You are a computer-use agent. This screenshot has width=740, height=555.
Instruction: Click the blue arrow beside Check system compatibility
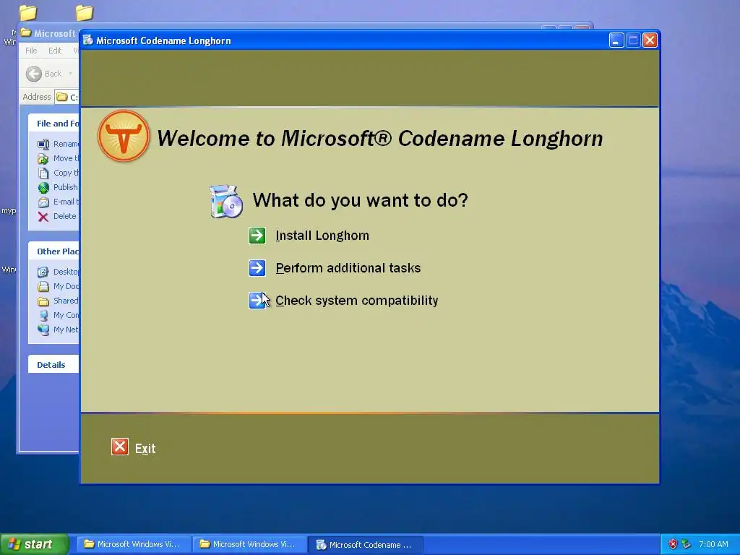(x=257, y=300)
